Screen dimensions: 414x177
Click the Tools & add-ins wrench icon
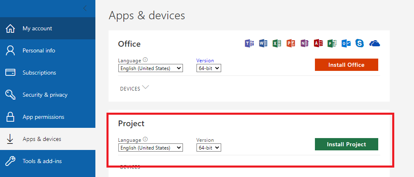tap(10, 161)
